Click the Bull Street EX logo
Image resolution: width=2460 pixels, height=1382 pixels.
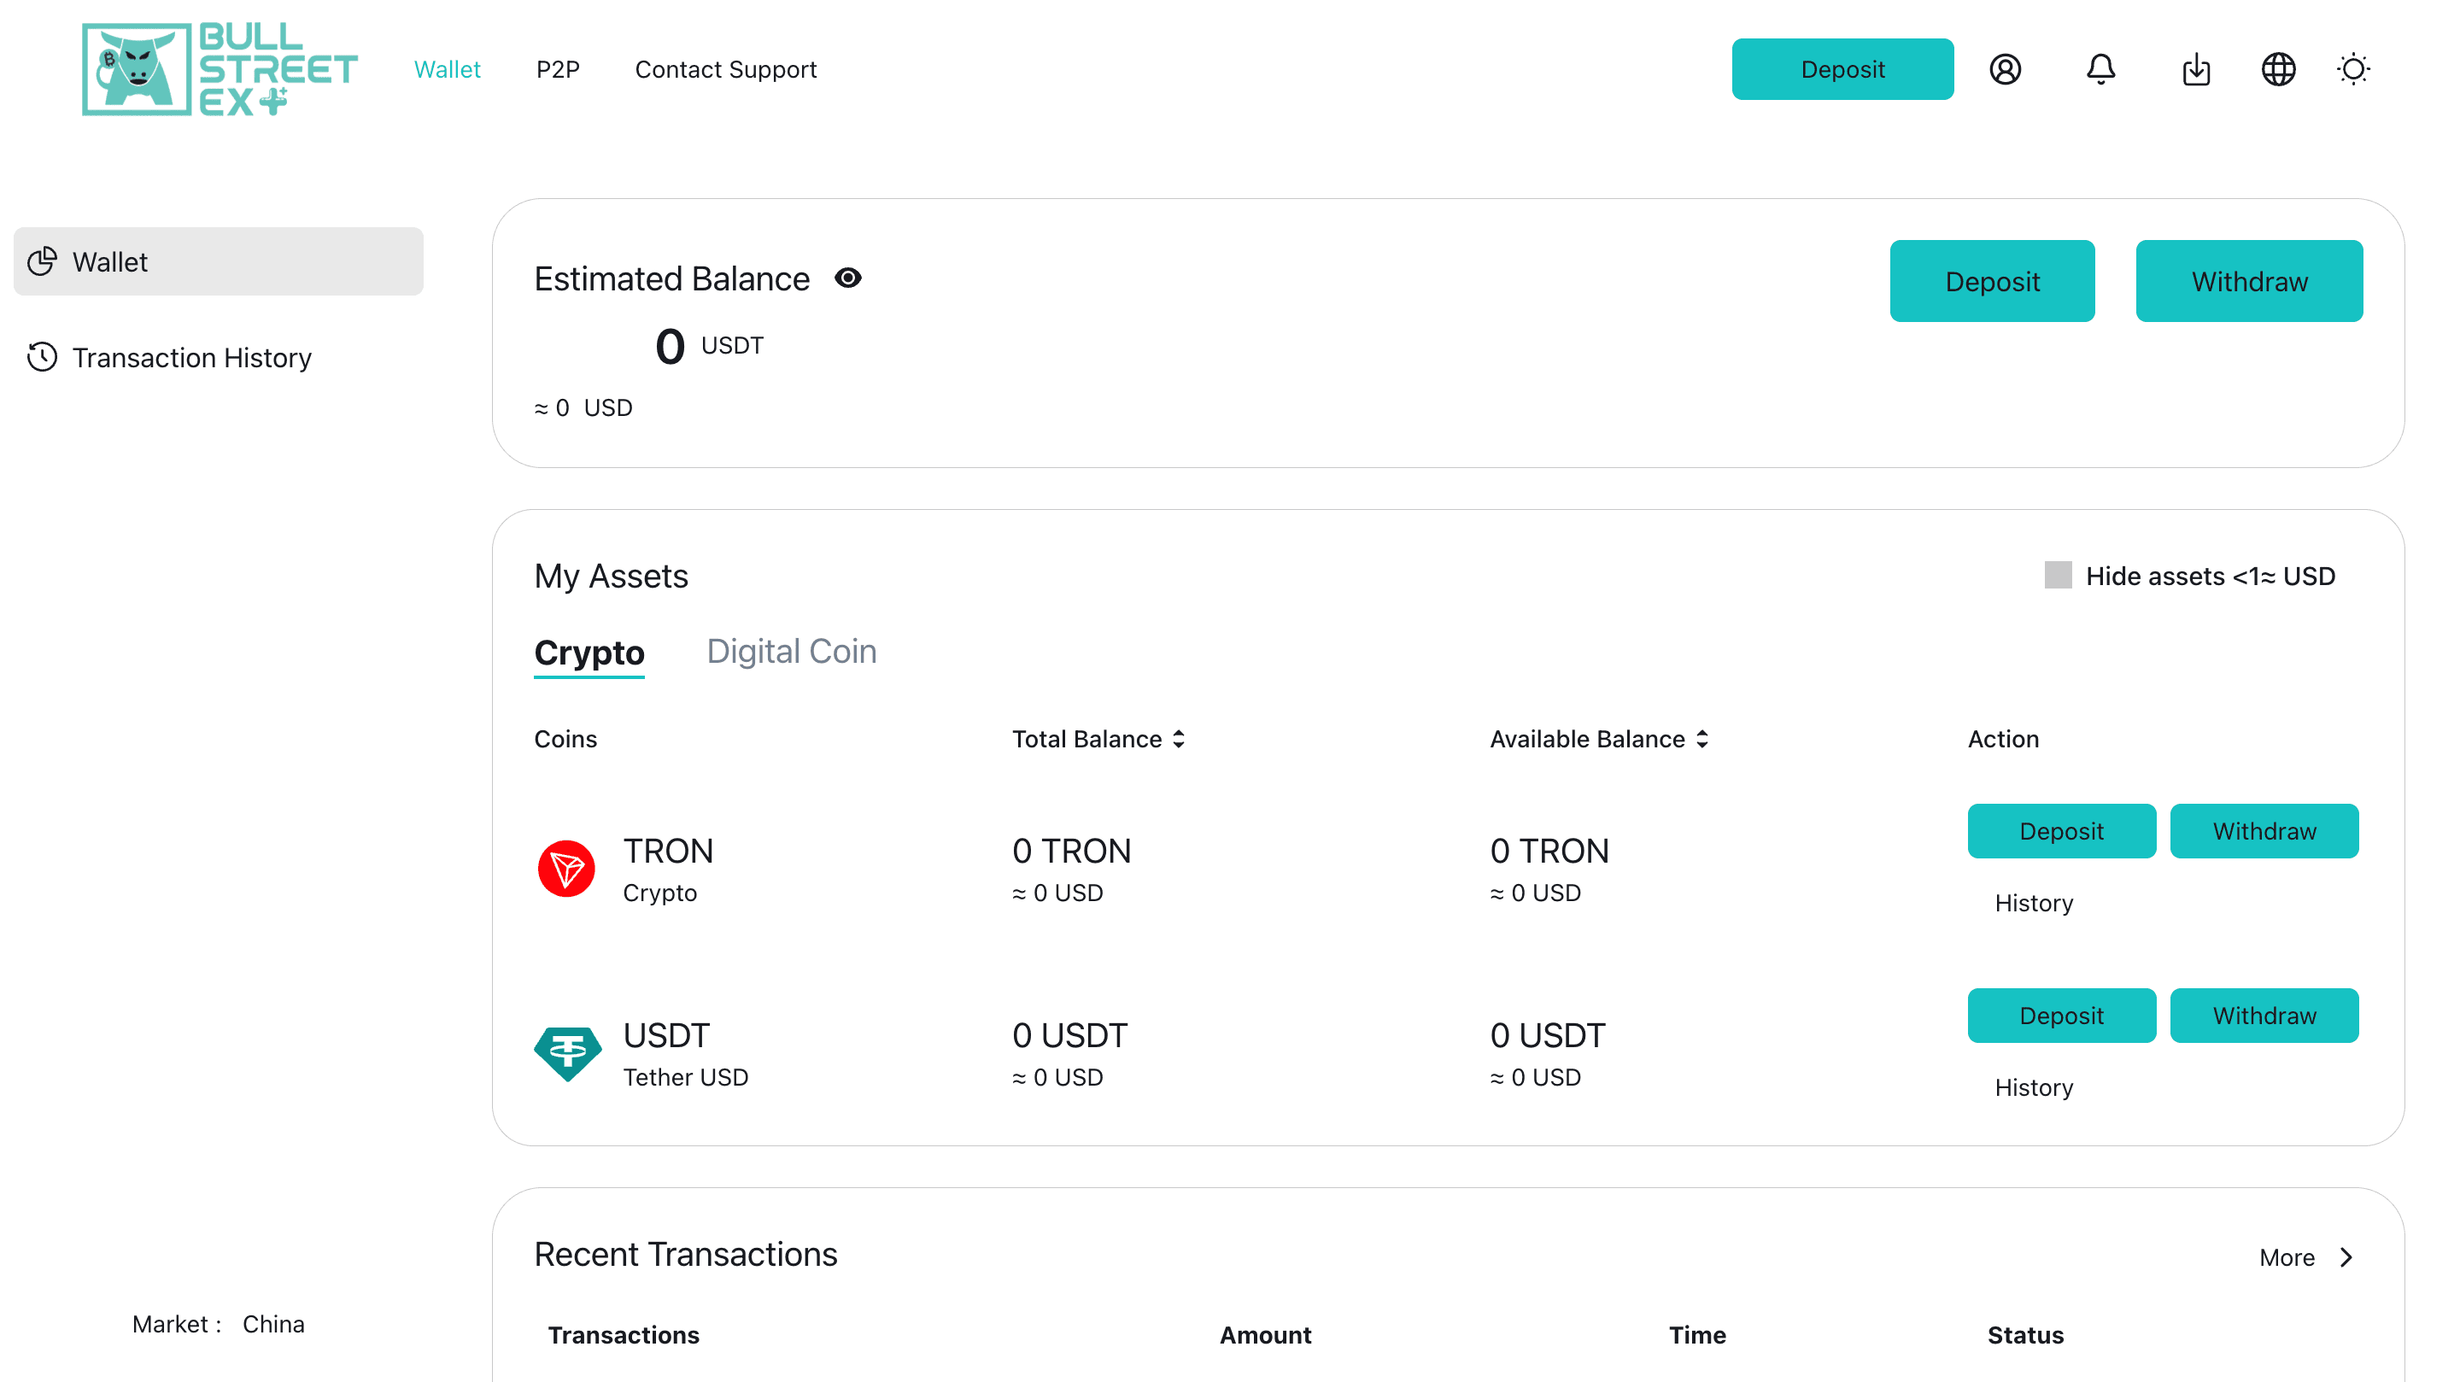[x=220, y=69]
